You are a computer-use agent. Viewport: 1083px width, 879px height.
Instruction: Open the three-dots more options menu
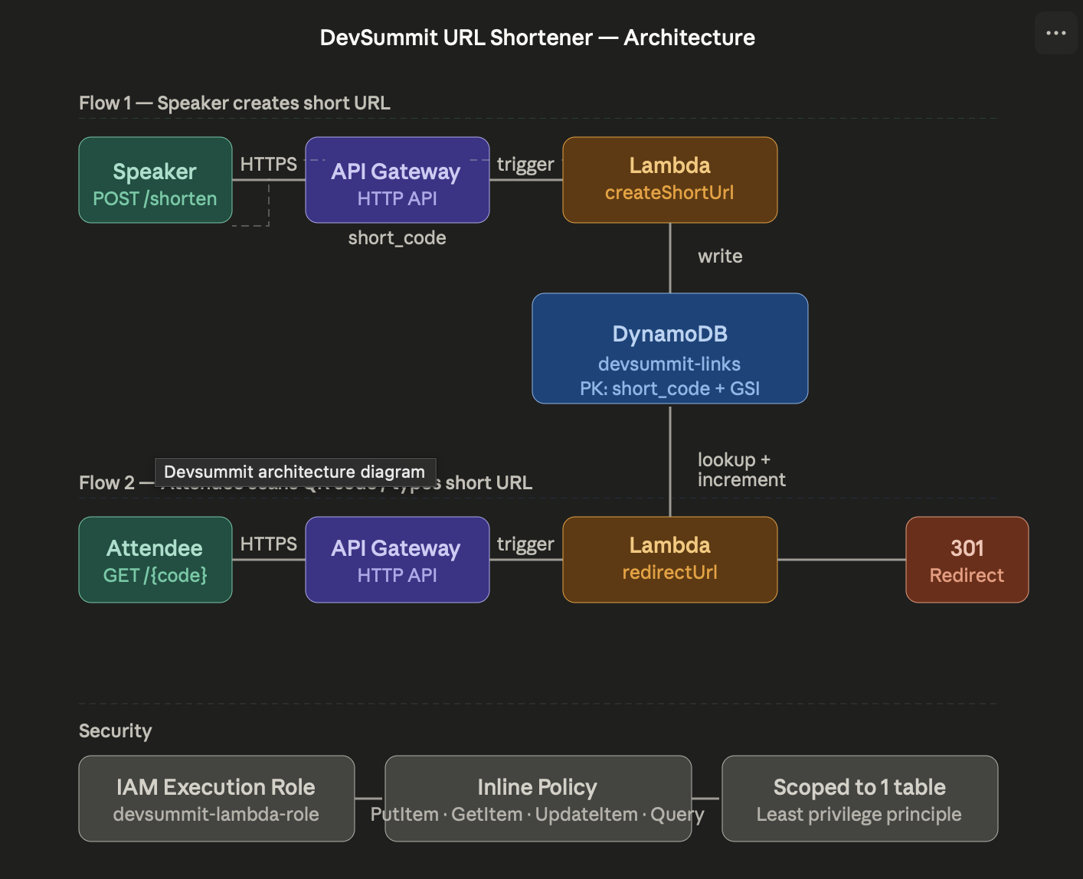1055,33
